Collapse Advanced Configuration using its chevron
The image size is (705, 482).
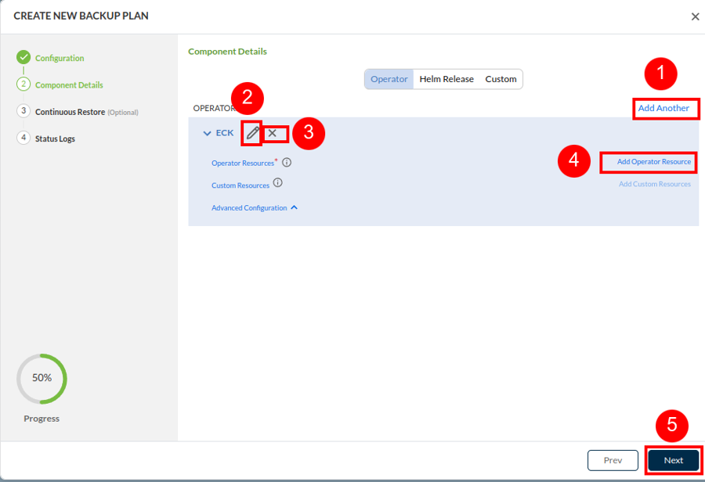coord(294,208)
